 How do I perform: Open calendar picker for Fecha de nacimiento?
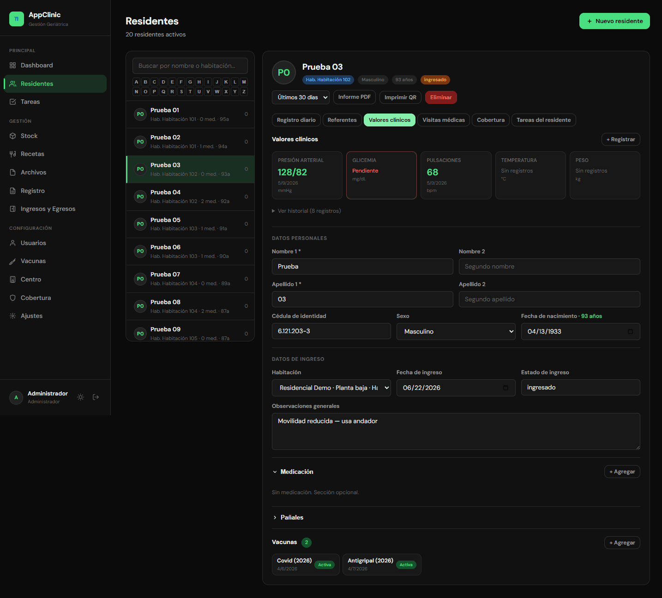[x=630, y=332]
